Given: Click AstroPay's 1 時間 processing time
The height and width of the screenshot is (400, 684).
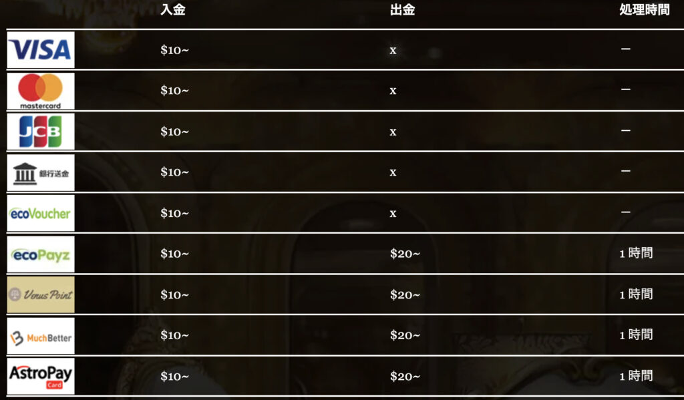Looking at the screenshot, I should click(636, 375).
